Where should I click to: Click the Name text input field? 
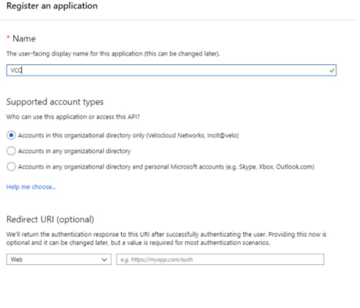[171, 70]
